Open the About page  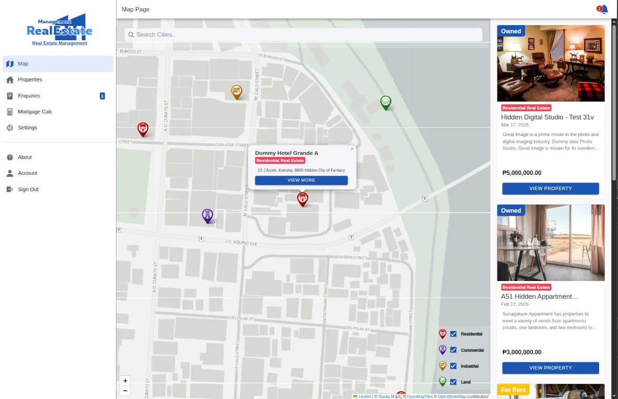58,157
